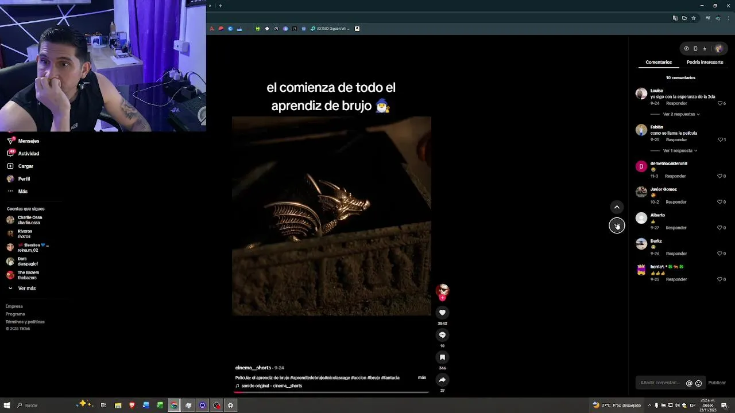The width and height of the screenshot is (735, 413).
Task: Click Responder under Alberto's comment
Action: (676, 228)
